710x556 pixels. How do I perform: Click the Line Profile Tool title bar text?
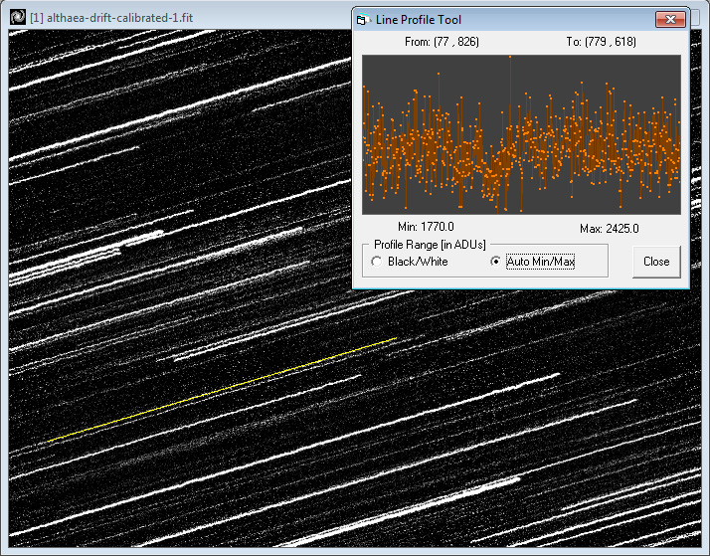tap(419, 20)
